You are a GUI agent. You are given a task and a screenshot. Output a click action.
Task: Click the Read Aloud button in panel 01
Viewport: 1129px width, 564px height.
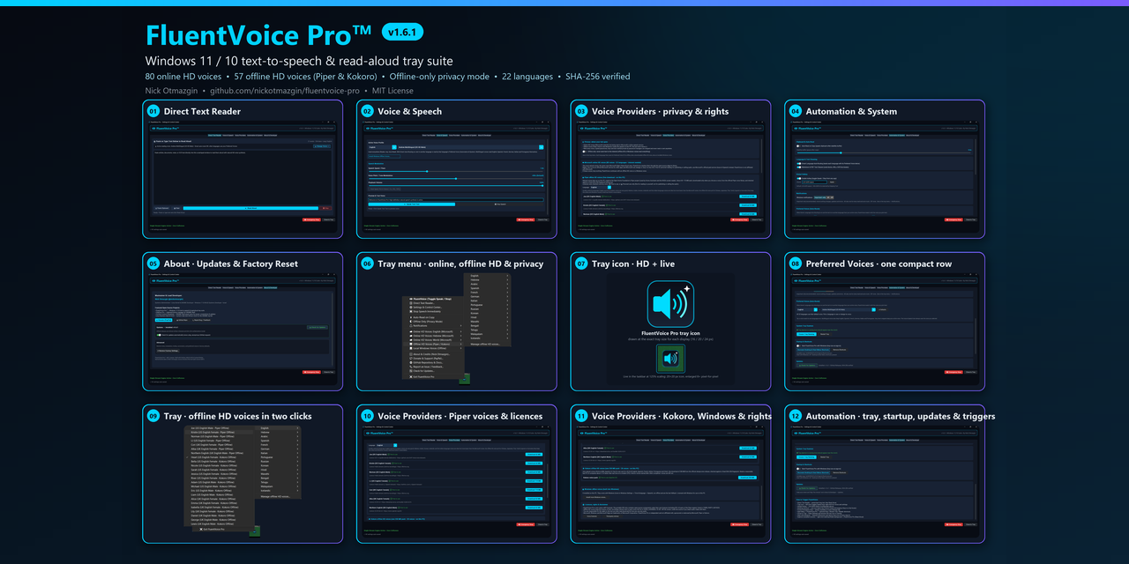pos(250,208)
